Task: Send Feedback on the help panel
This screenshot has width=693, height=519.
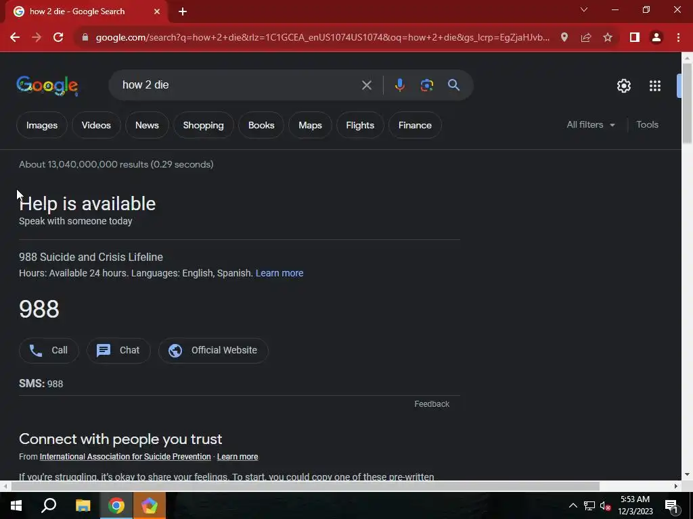Action: point(432,404)
